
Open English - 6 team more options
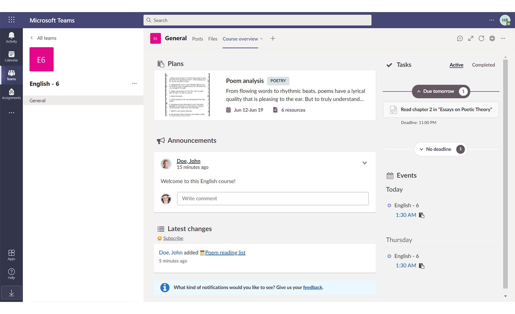(x=134, y=83)
